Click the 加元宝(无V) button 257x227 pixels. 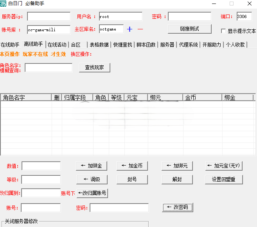coord(224,166)
